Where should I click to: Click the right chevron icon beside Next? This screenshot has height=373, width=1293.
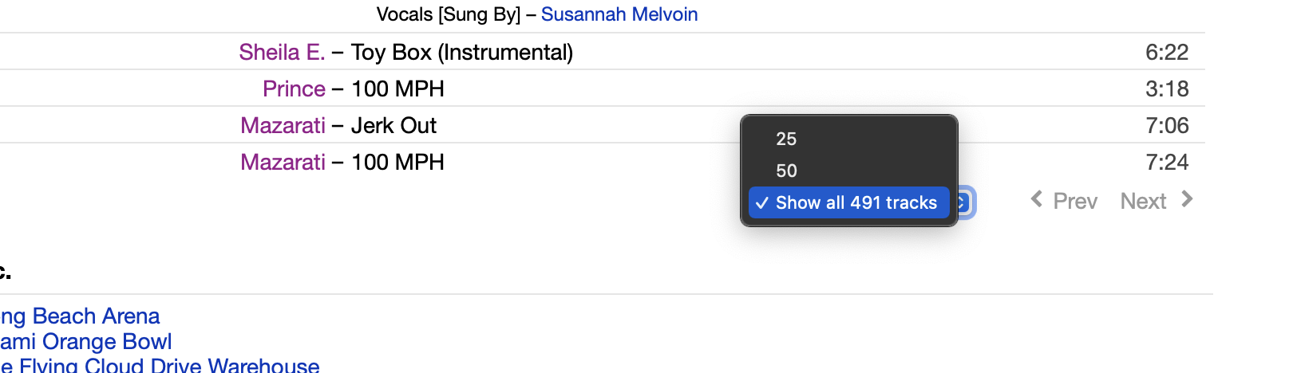point(1187,199)
